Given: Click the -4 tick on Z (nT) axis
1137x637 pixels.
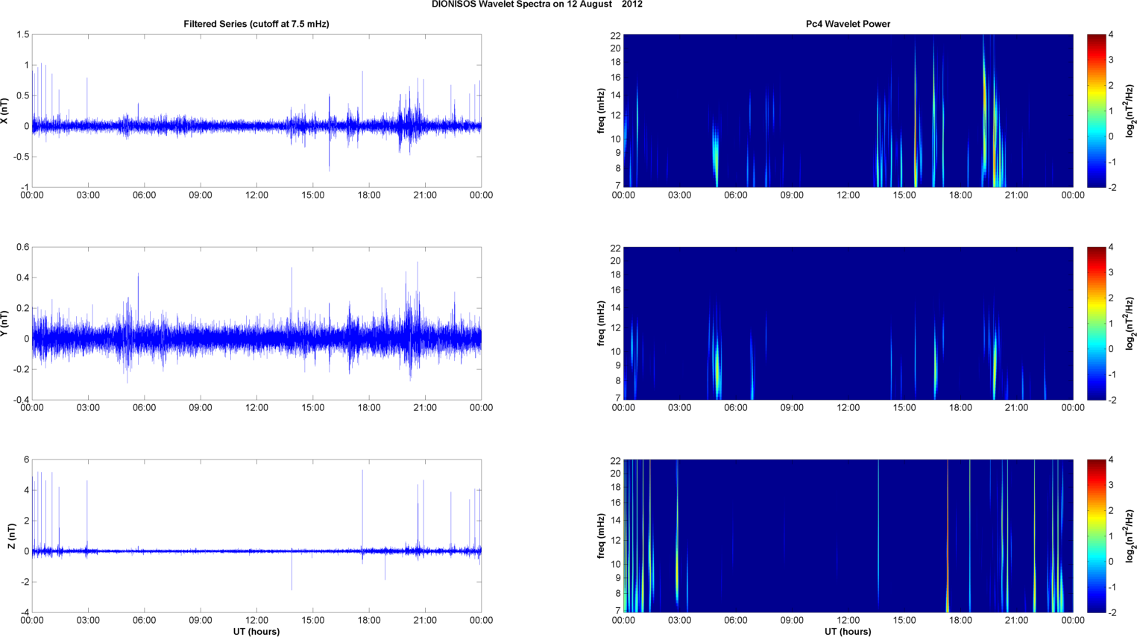Looking at the screenshot, I should [x=25, y=612].
